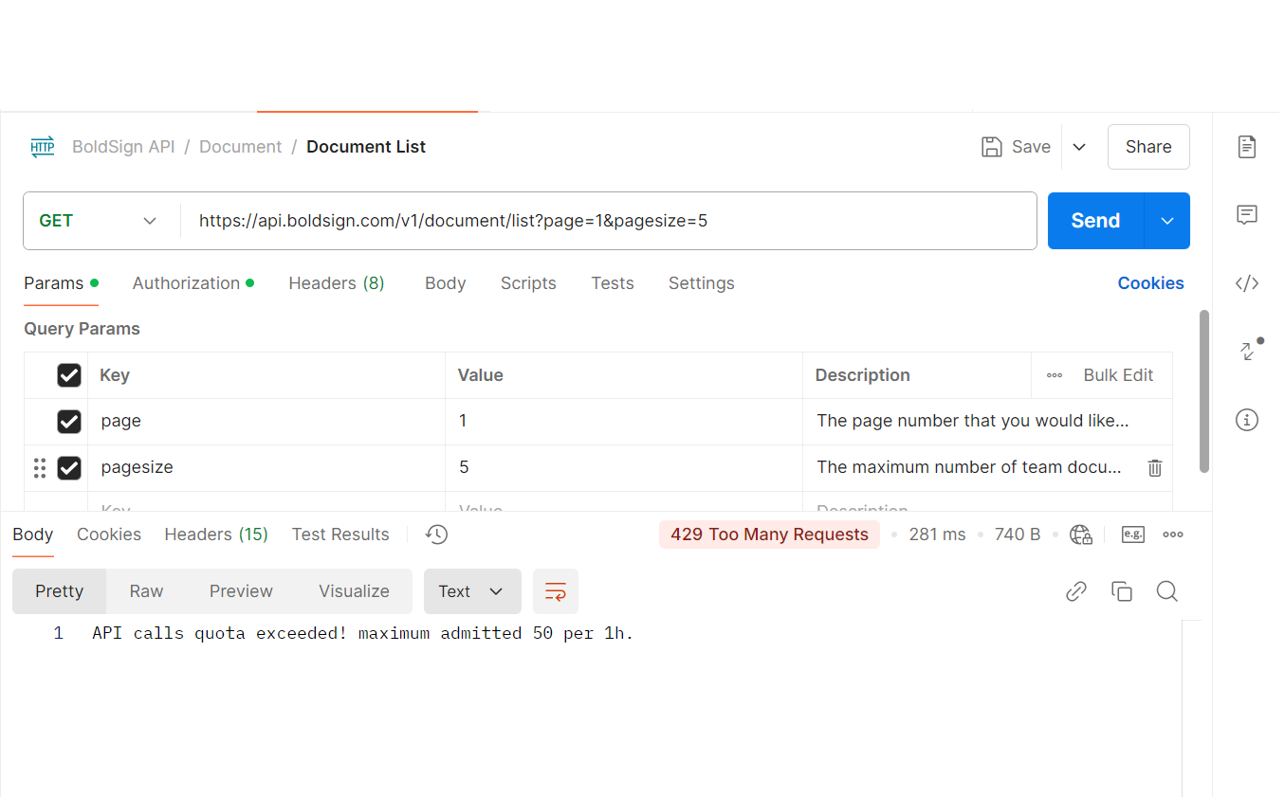Open Bulk Edit for query params

(x=1118, y=374)
